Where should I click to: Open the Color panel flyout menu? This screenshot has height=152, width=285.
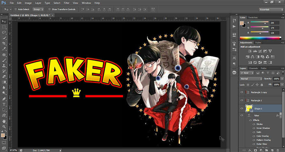[x=282, y=18]
